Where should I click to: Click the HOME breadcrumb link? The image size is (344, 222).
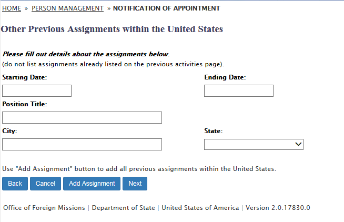click(11, 8)
